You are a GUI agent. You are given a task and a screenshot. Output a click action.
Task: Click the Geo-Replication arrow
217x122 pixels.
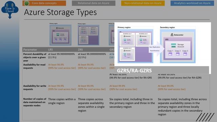[157, 49]
